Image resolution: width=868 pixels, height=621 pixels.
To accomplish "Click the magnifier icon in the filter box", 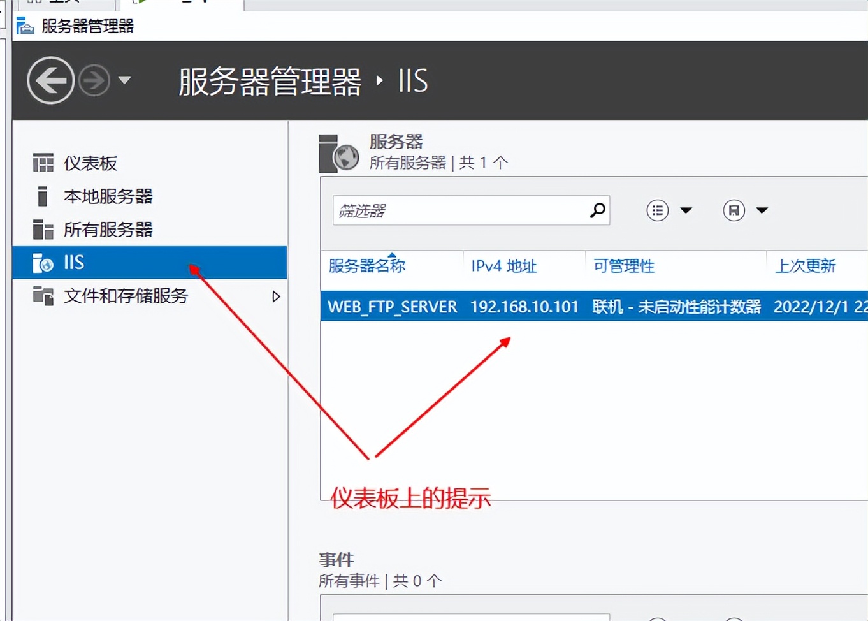I will pos(597,210).
